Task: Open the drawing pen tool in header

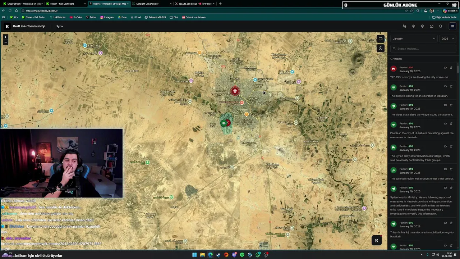Action: tap(404, 26)
